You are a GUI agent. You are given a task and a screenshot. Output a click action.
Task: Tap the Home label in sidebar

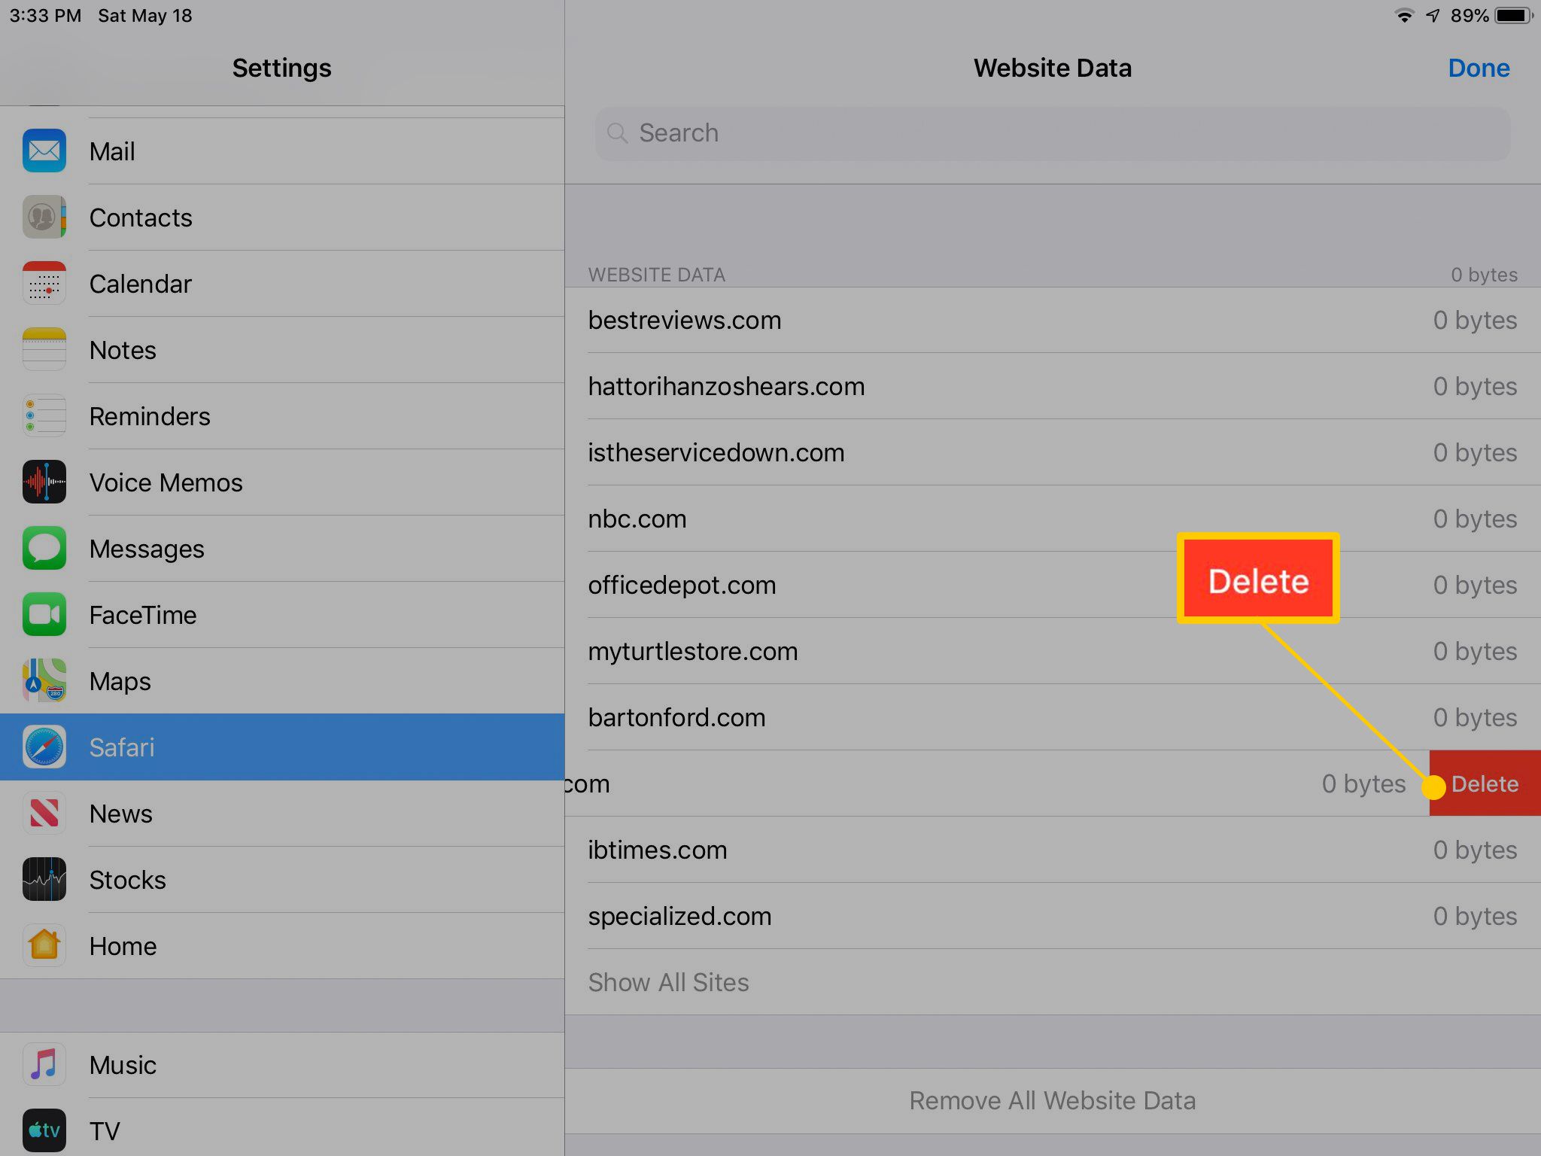coord(123,946)
